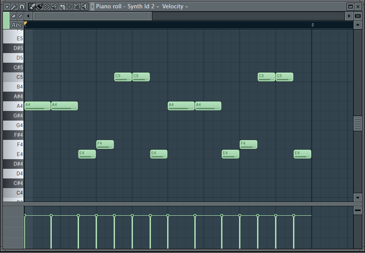Select the Draw pencil tool
The height and width of the screenshot is (253, 365).
(x=32, y=7)
